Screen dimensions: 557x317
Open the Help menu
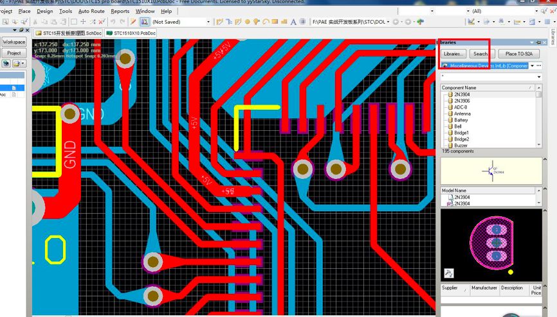click(x=166, y=11)
